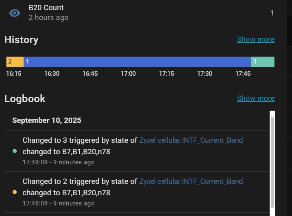Select the yellow "2" segment in the history bar

point(15,62)
